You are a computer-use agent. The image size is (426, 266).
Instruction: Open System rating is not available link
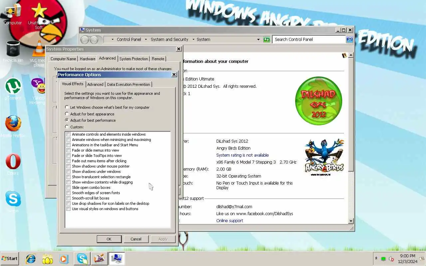[x=242, y=155]
